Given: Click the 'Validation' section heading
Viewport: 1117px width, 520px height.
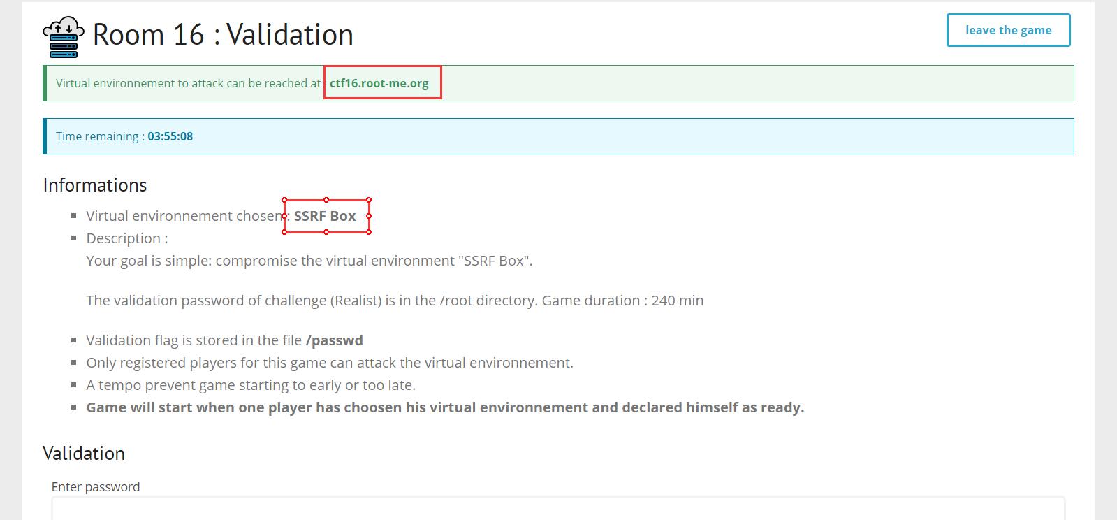Looking at the screenshot, I should coord(84,453).
